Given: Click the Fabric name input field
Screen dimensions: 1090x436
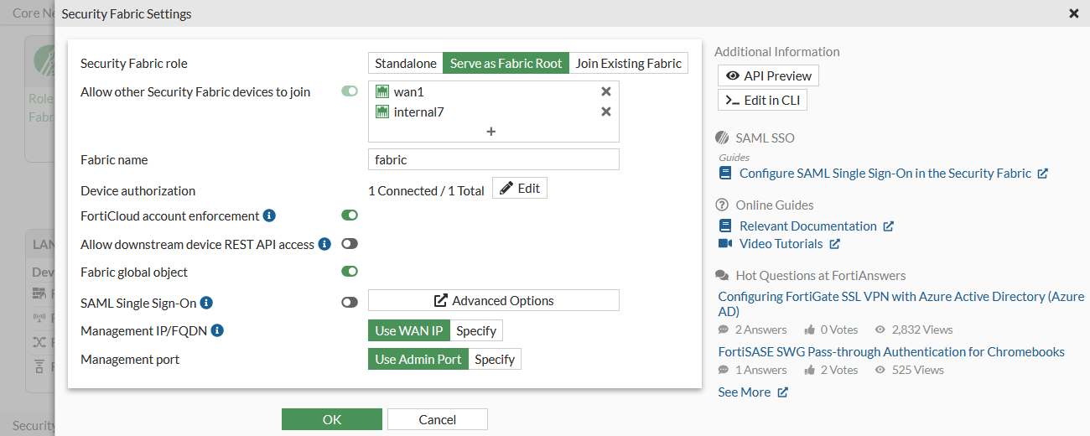Looking at the screenshot, I should (494, 160).
